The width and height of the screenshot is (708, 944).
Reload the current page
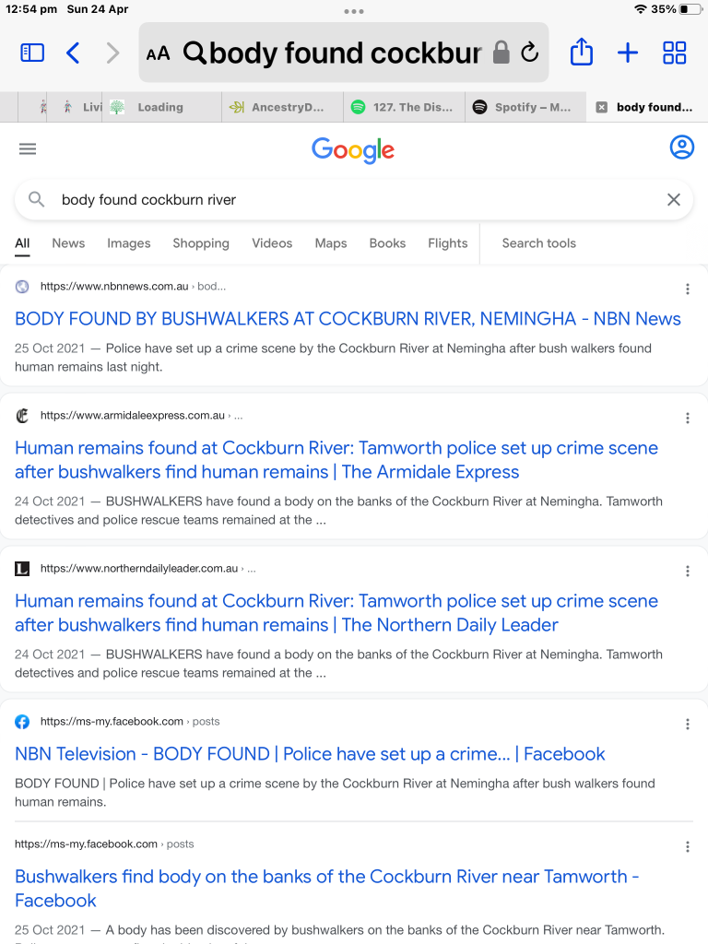[529, 53]
